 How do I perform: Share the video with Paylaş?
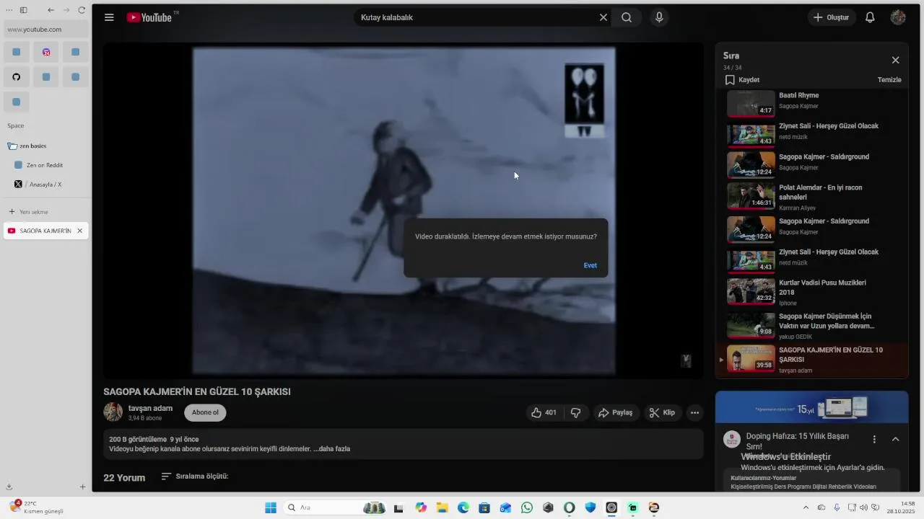click(616, 412)
